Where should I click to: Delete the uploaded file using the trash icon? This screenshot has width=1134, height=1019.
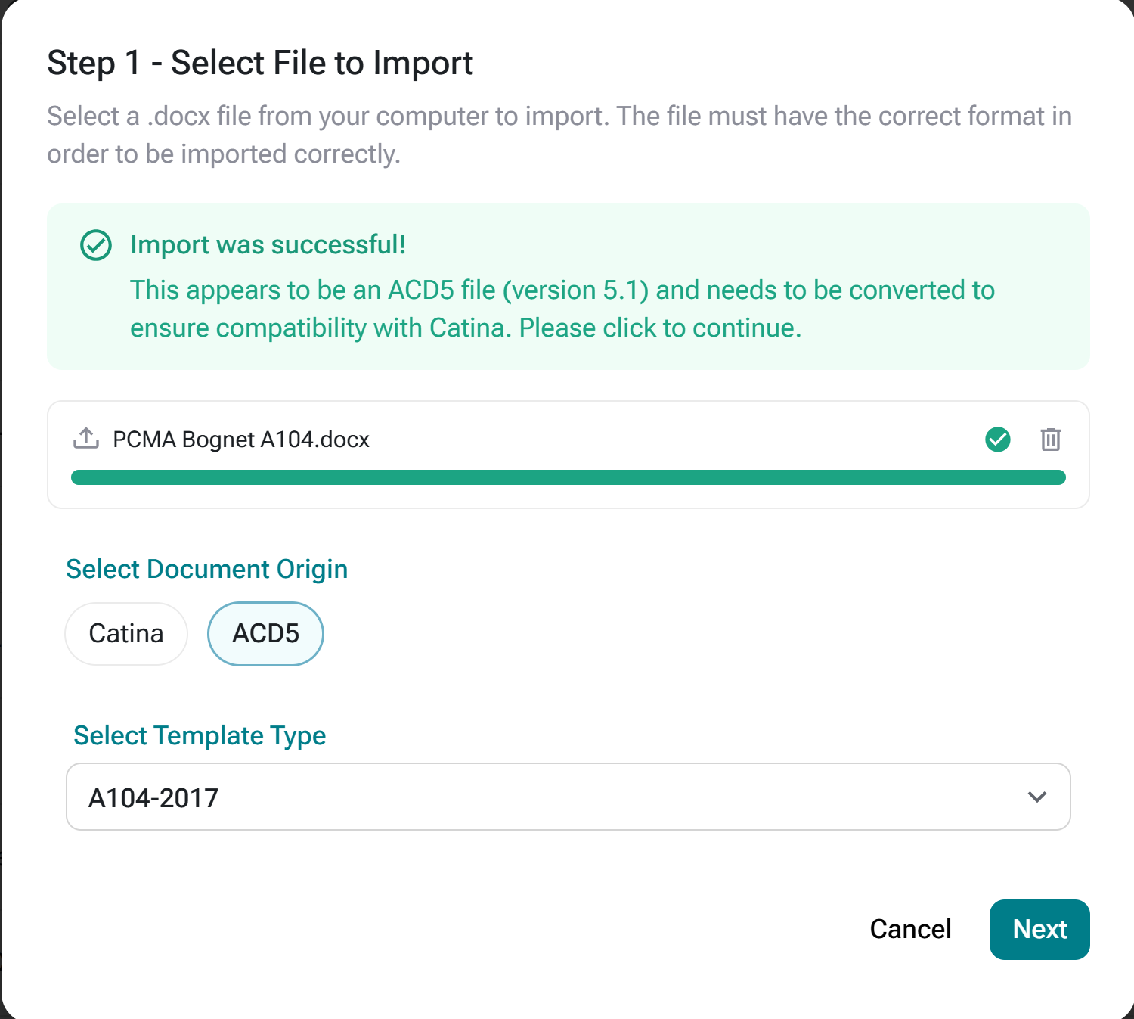tap(1051, 440)
